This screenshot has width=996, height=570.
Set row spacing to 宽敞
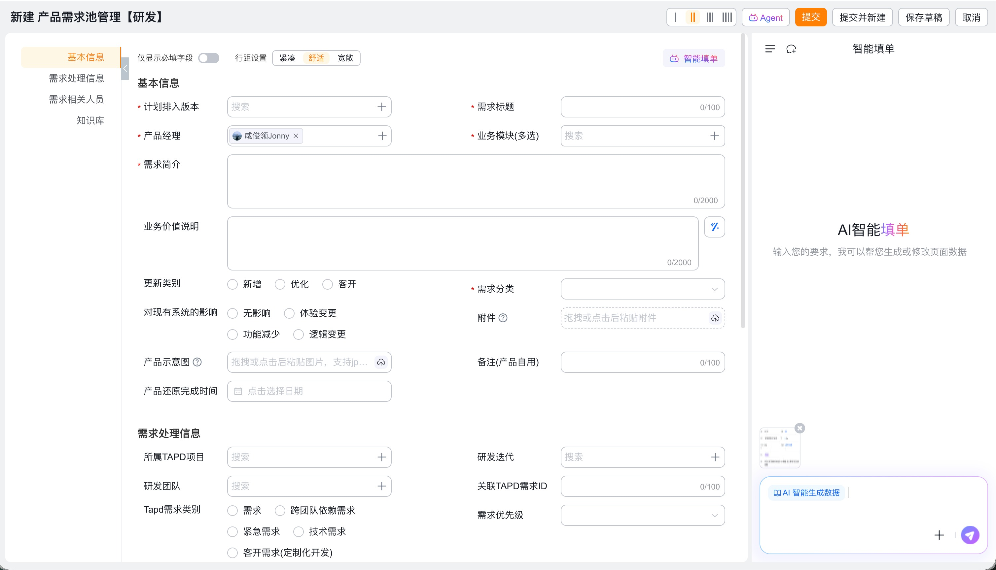[x=345, y=58]
